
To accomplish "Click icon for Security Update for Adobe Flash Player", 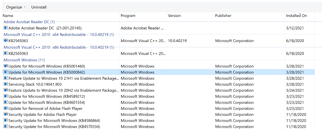I will coord(6,114).
